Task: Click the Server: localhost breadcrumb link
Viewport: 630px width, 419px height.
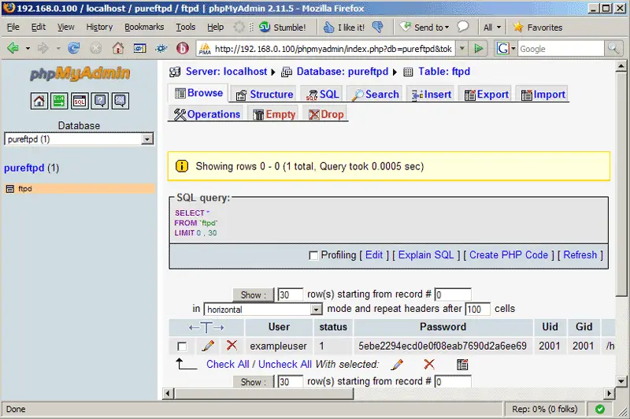Action: click(226, 72)
